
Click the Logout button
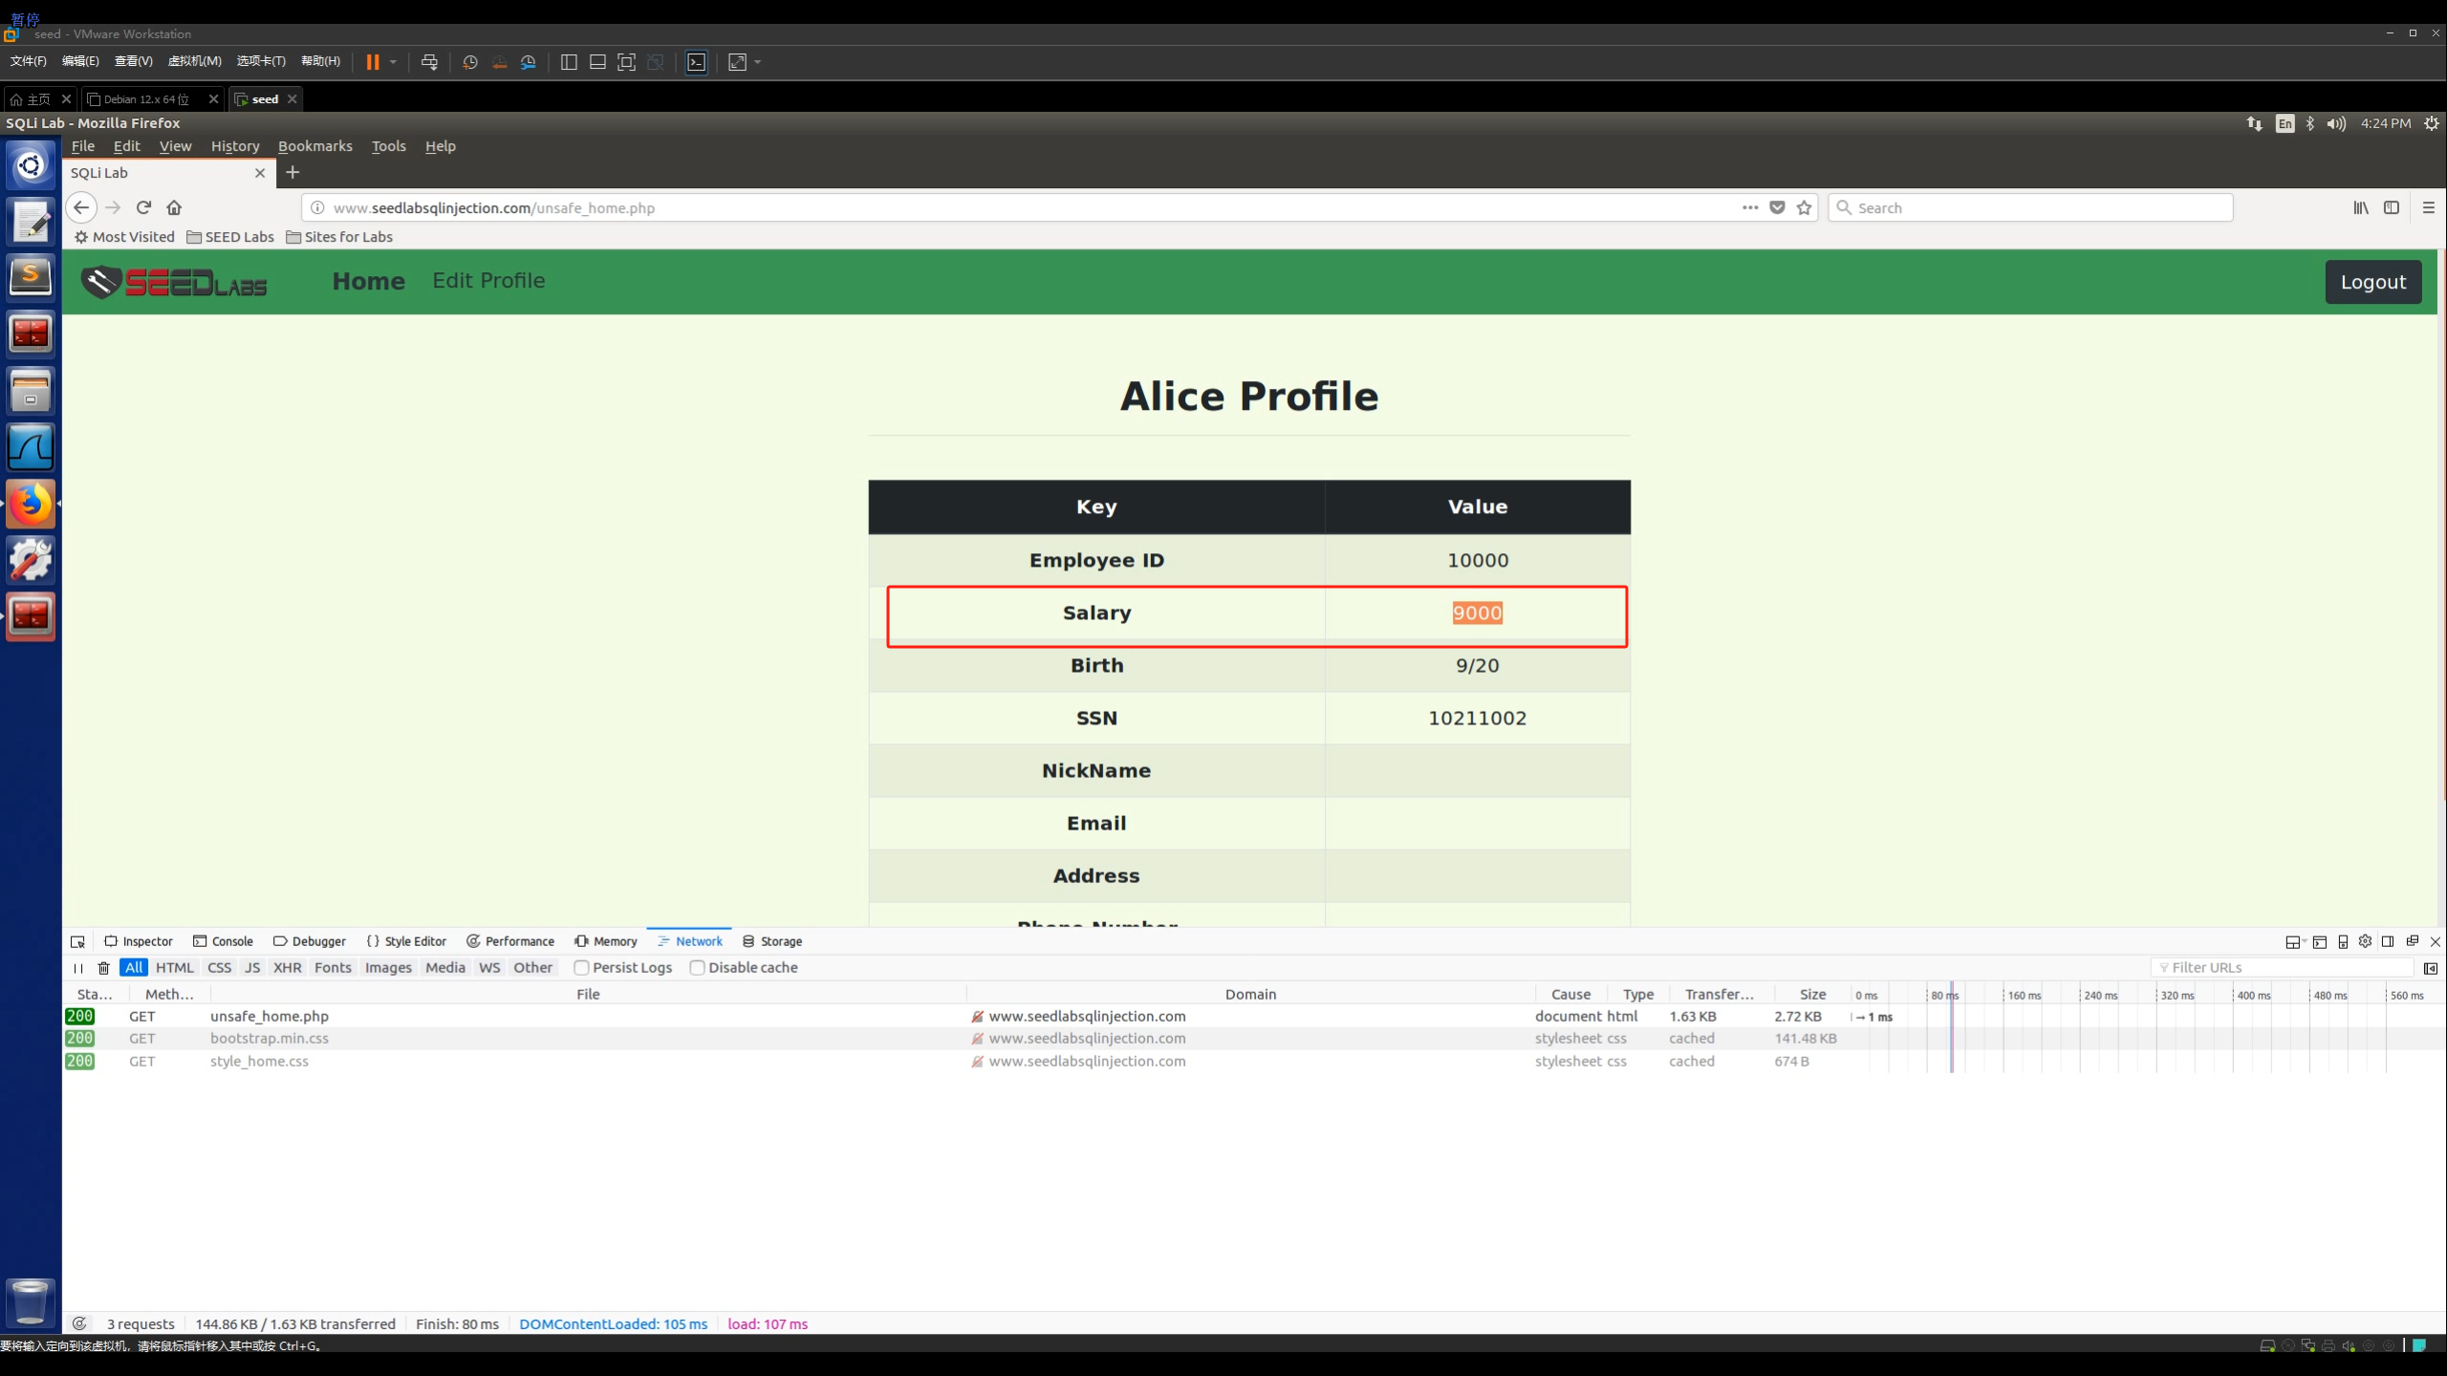click(x=2372, y=282)
